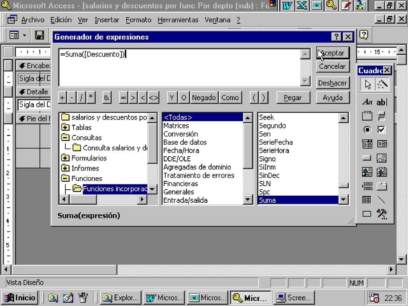Screen dimensions: 408x306
Task: Select the SinDec function in the list
Action: 269,175
